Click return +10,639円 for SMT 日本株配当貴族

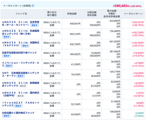138,73
